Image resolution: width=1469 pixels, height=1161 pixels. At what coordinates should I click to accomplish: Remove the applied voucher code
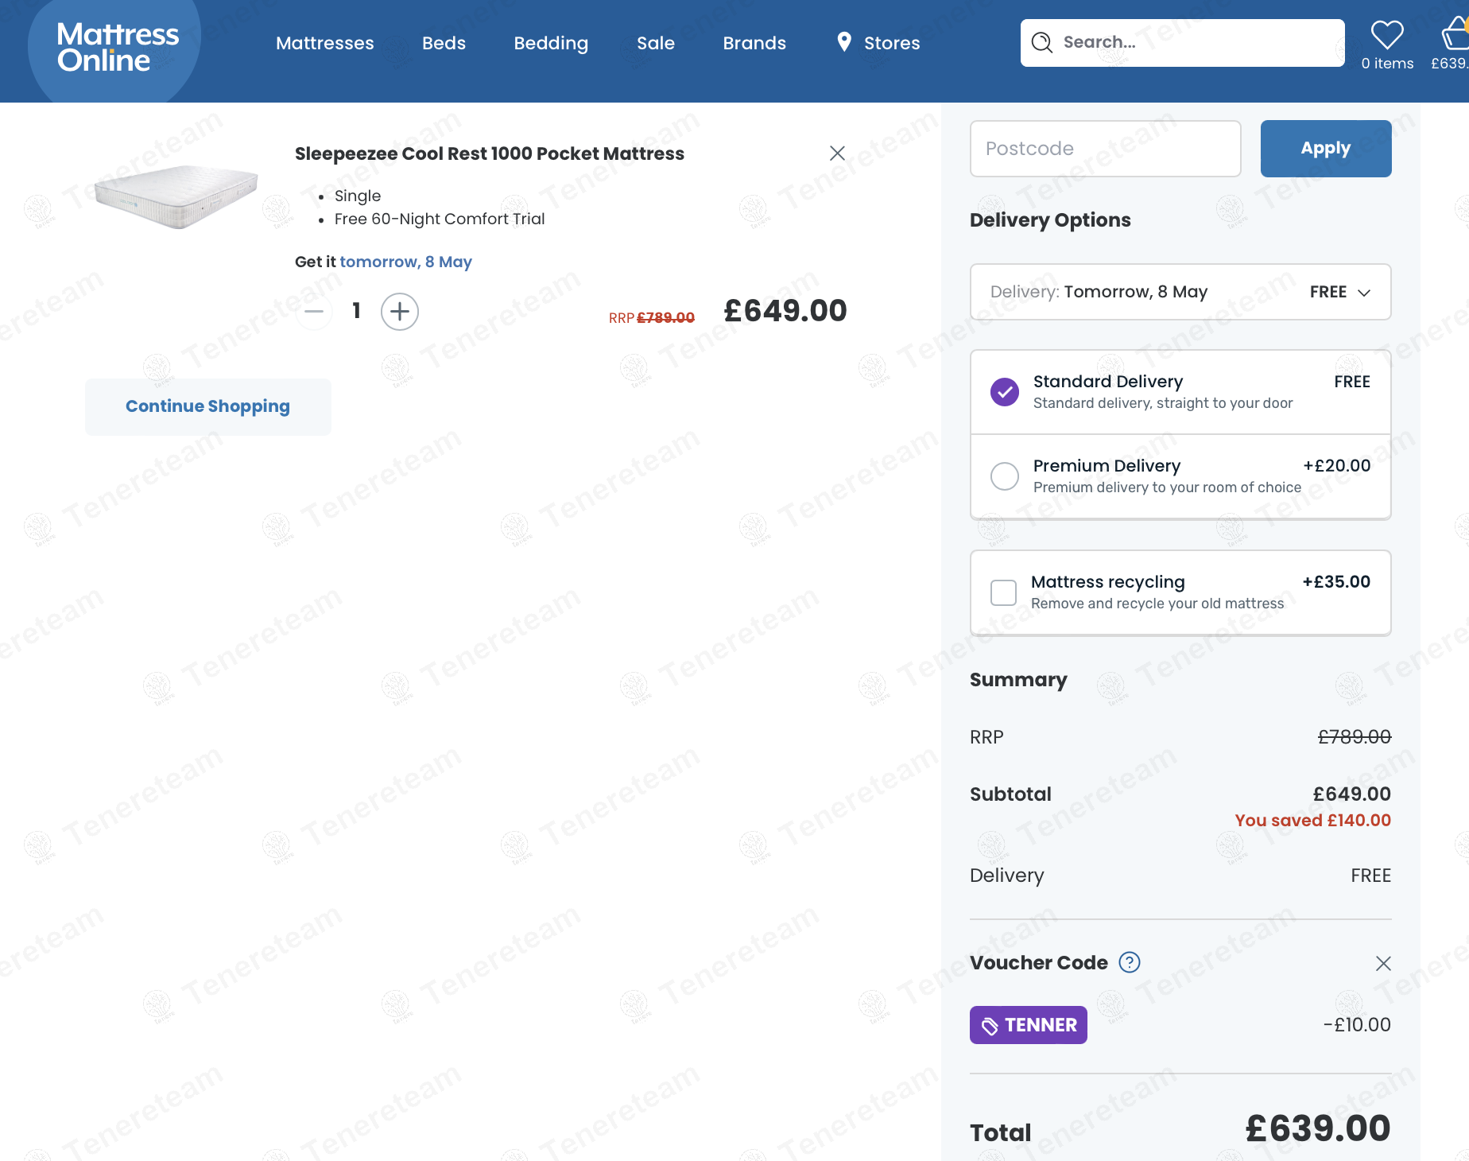point(1383,963)
